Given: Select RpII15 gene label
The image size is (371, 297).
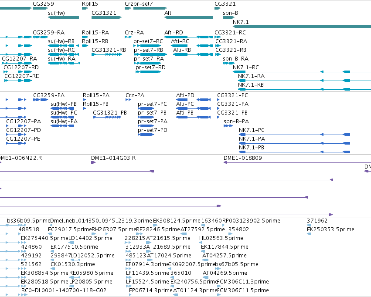Looking at the screenshot, I should pyautogui.click(x=90, y=4).
